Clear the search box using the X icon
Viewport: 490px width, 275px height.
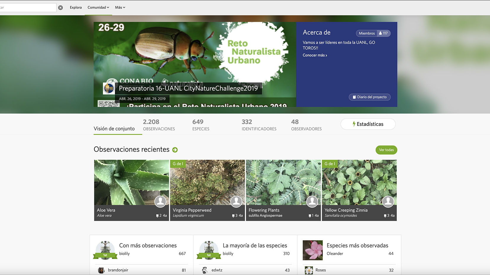(x=61, y=7)
